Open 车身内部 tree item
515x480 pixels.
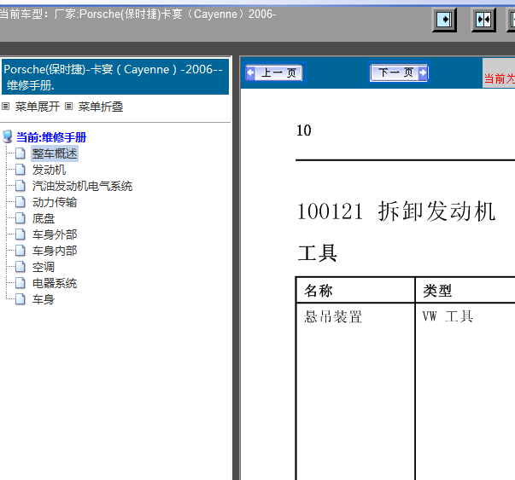coord(55,251)
